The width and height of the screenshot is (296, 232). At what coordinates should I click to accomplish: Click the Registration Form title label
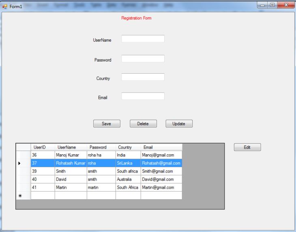(136, 18)
